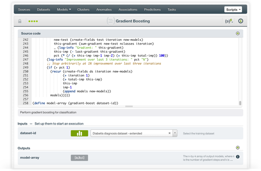Click the four green dots status icon
261x171 pixels.
33,21
